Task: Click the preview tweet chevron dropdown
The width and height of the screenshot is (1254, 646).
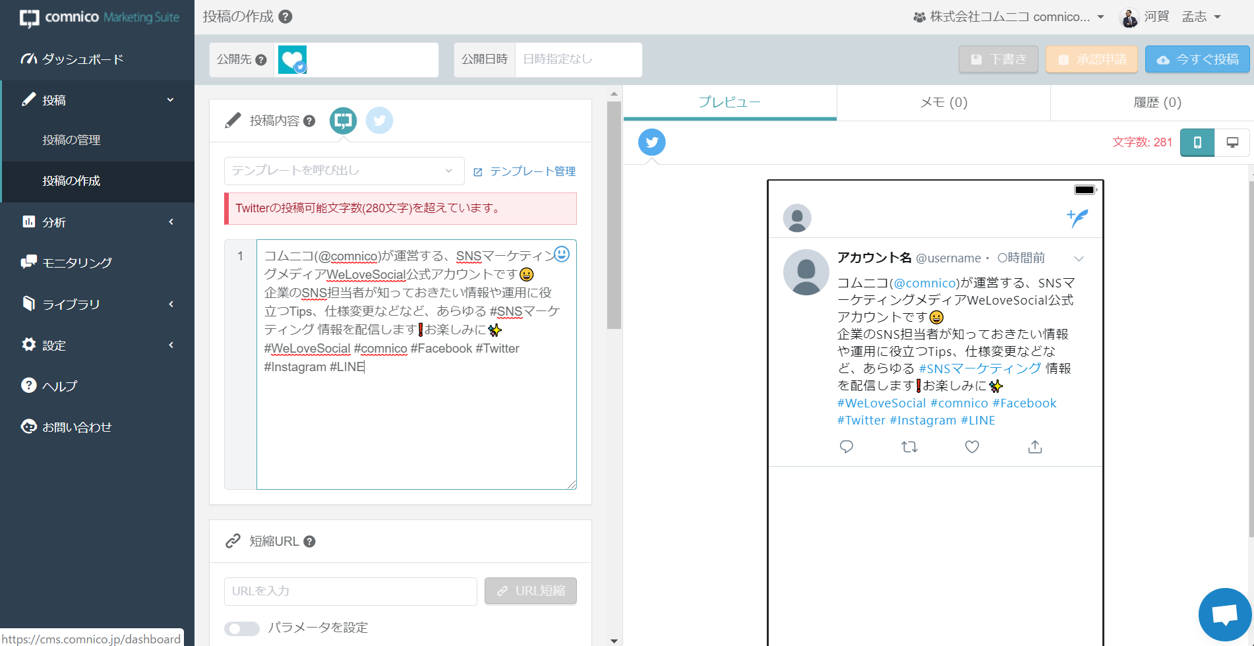Action: click(1079, 258)
